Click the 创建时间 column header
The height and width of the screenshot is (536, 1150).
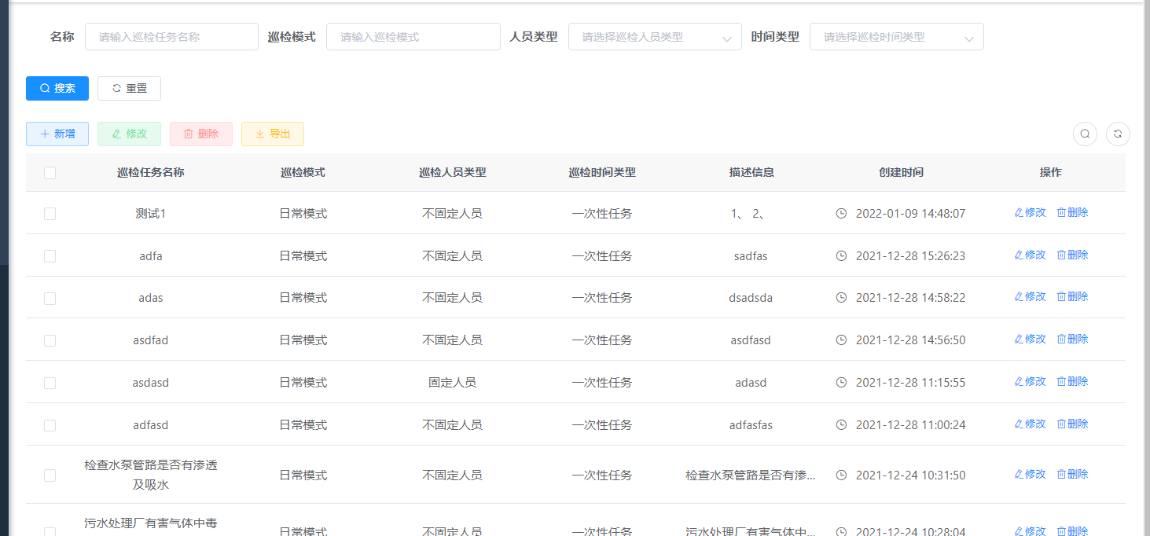(x=901, y=172)
